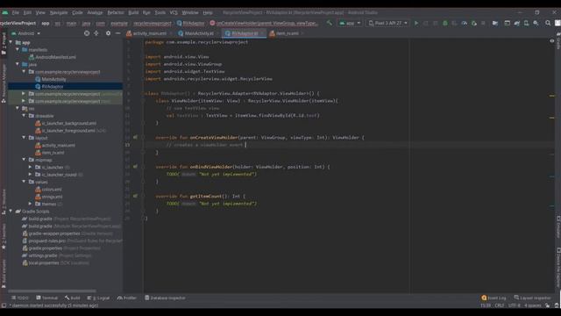Expand the themes values entry
The image size is (561, 316).
pos(31,204)
